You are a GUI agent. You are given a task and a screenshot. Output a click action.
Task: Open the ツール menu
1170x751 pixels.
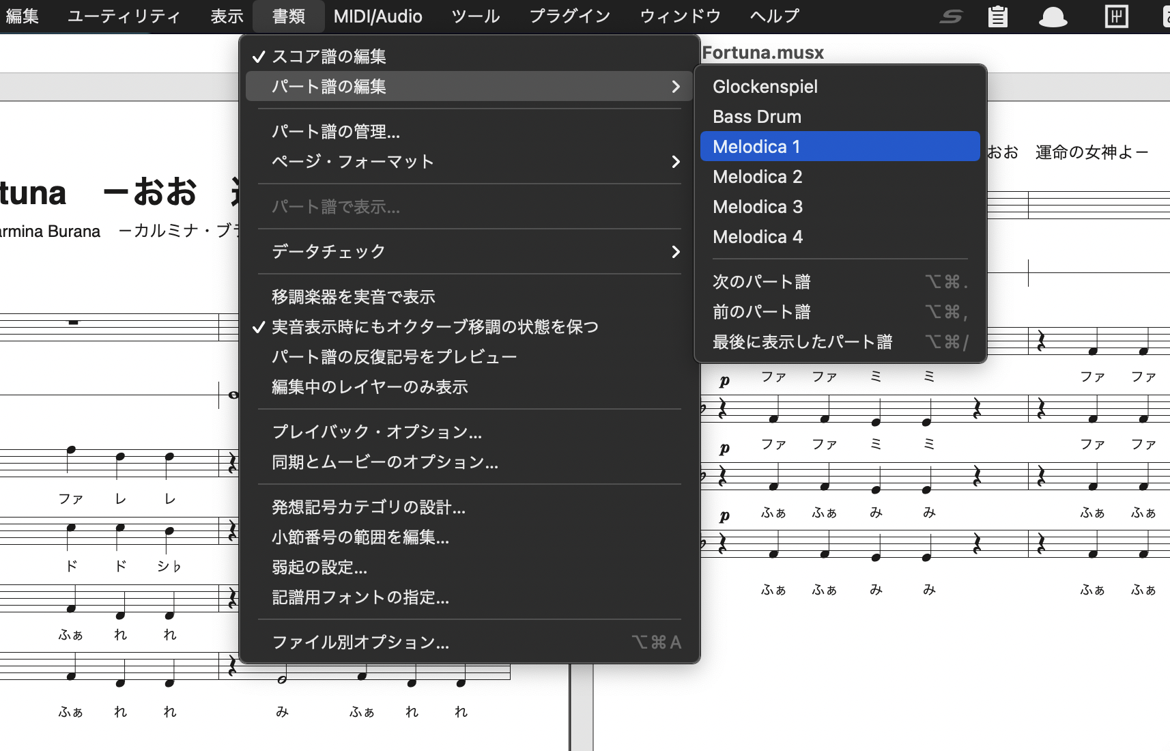(476, 16)
